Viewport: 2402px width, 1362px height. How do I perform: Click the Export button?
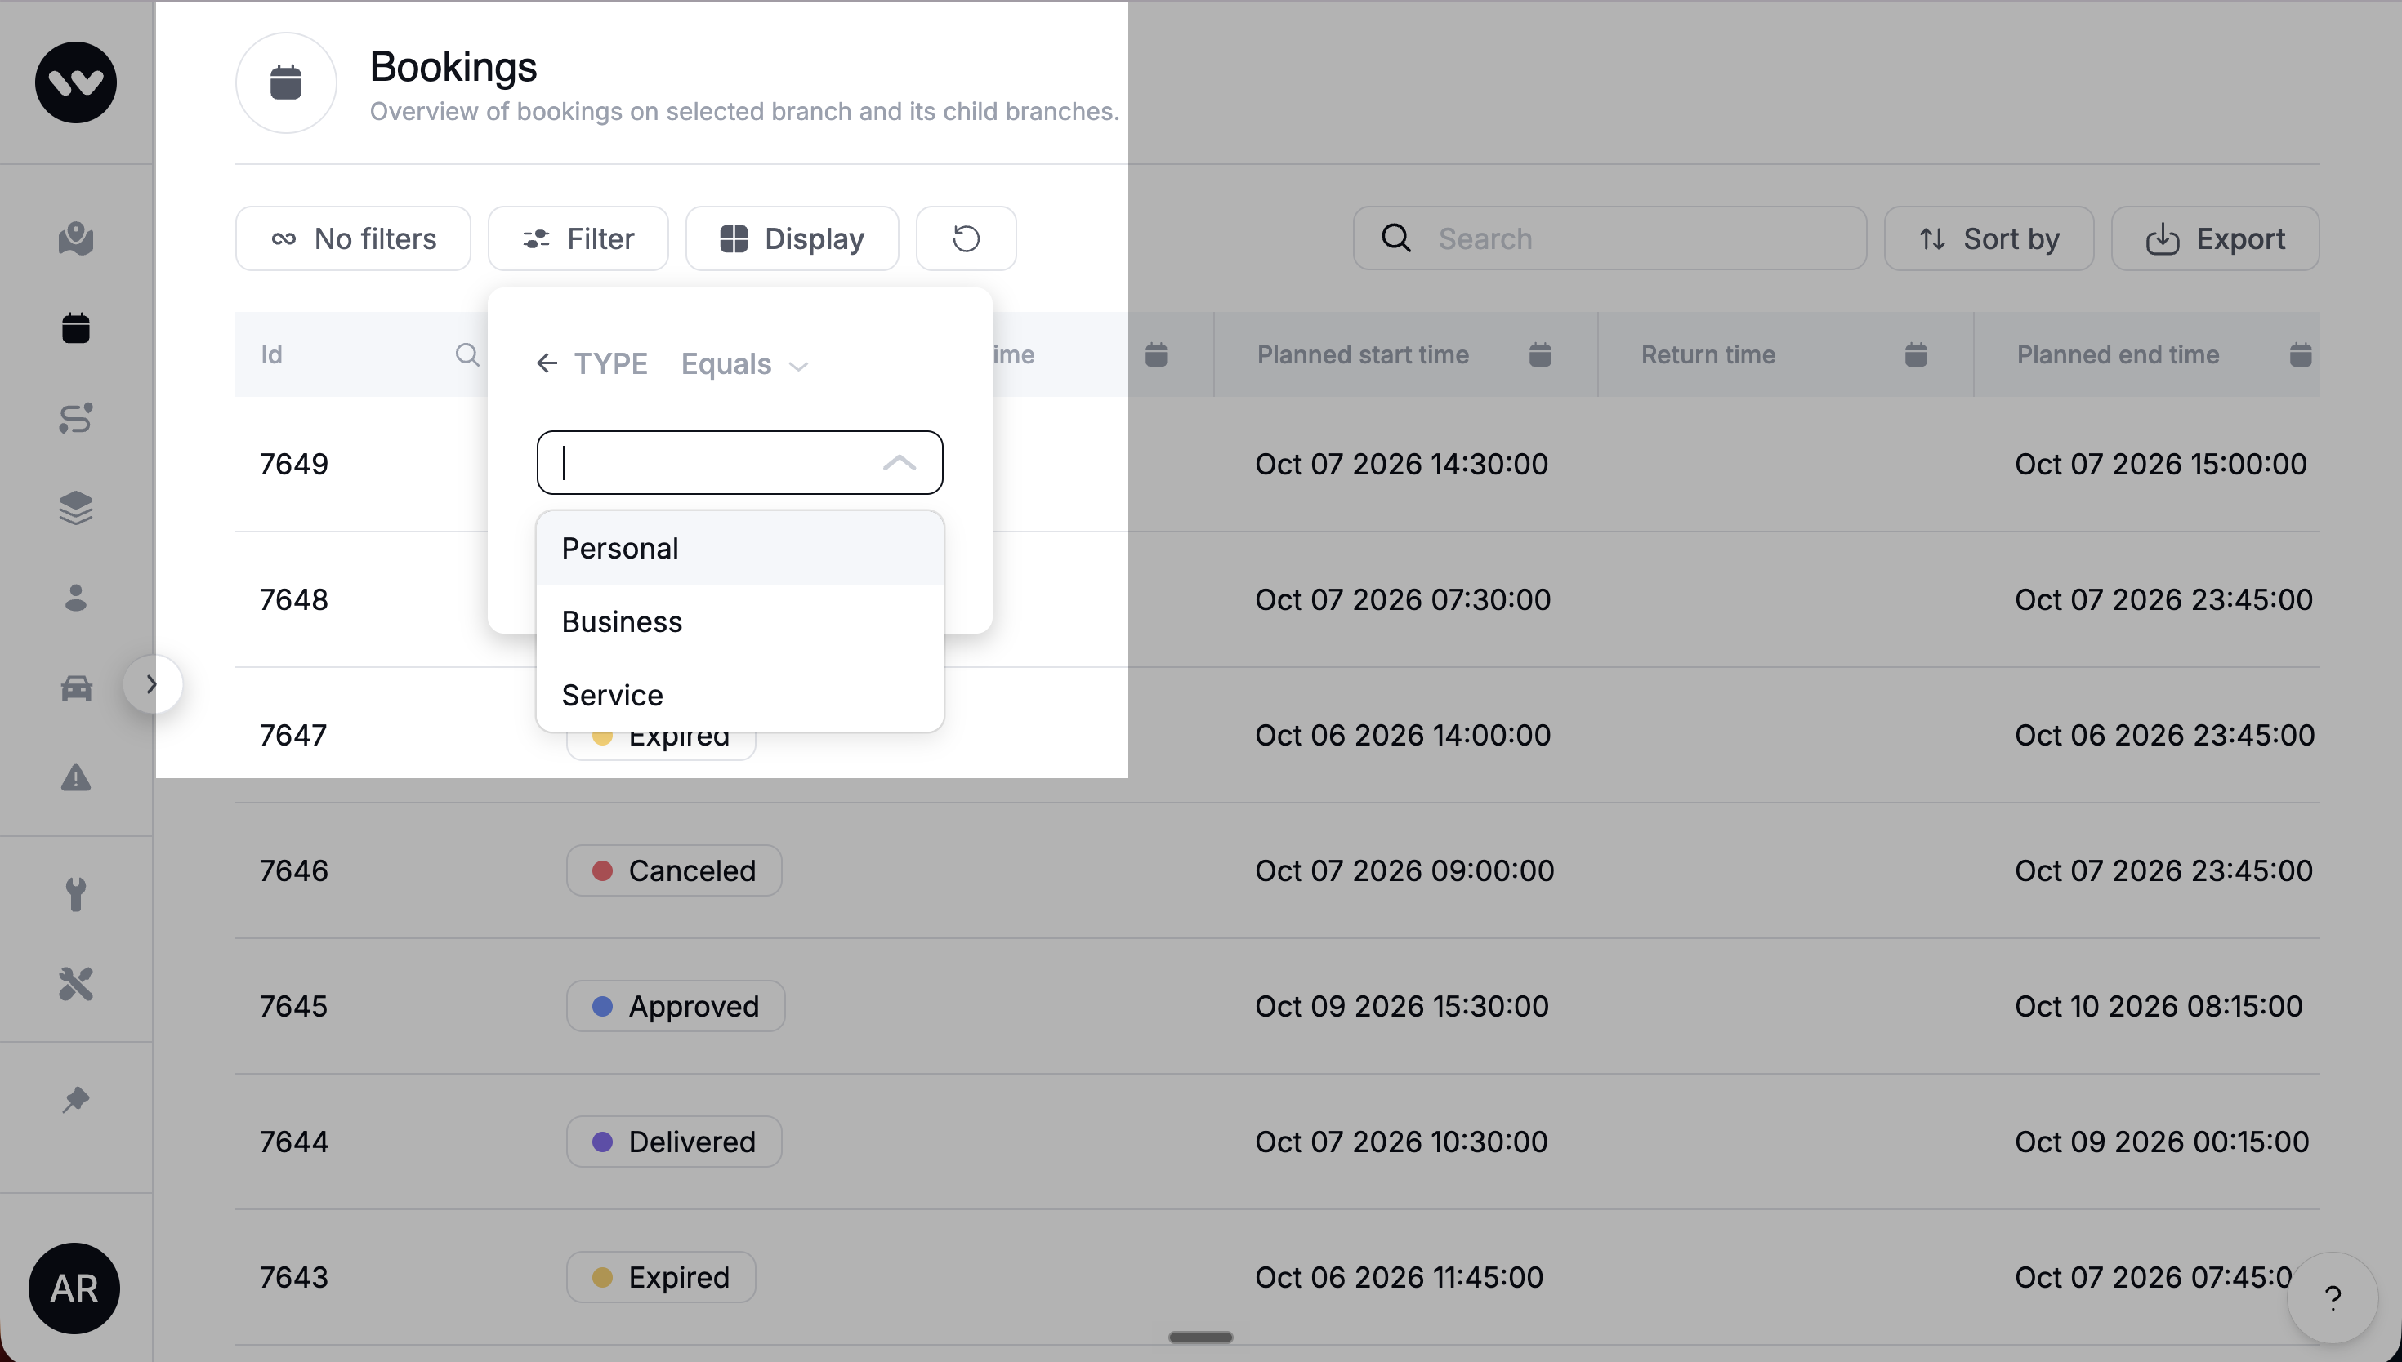[x=2215, y=238]
